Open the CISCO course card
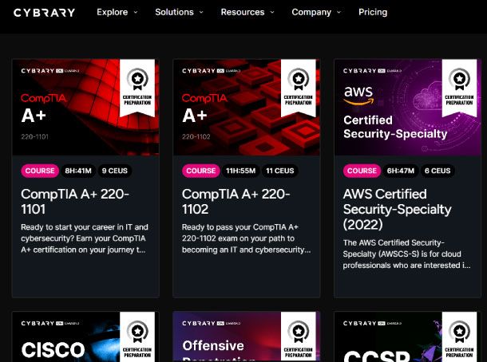 [85, 336]
